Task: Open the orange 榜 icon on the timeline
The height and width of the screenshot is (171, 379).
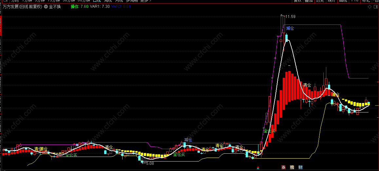Action: [292, 167]
